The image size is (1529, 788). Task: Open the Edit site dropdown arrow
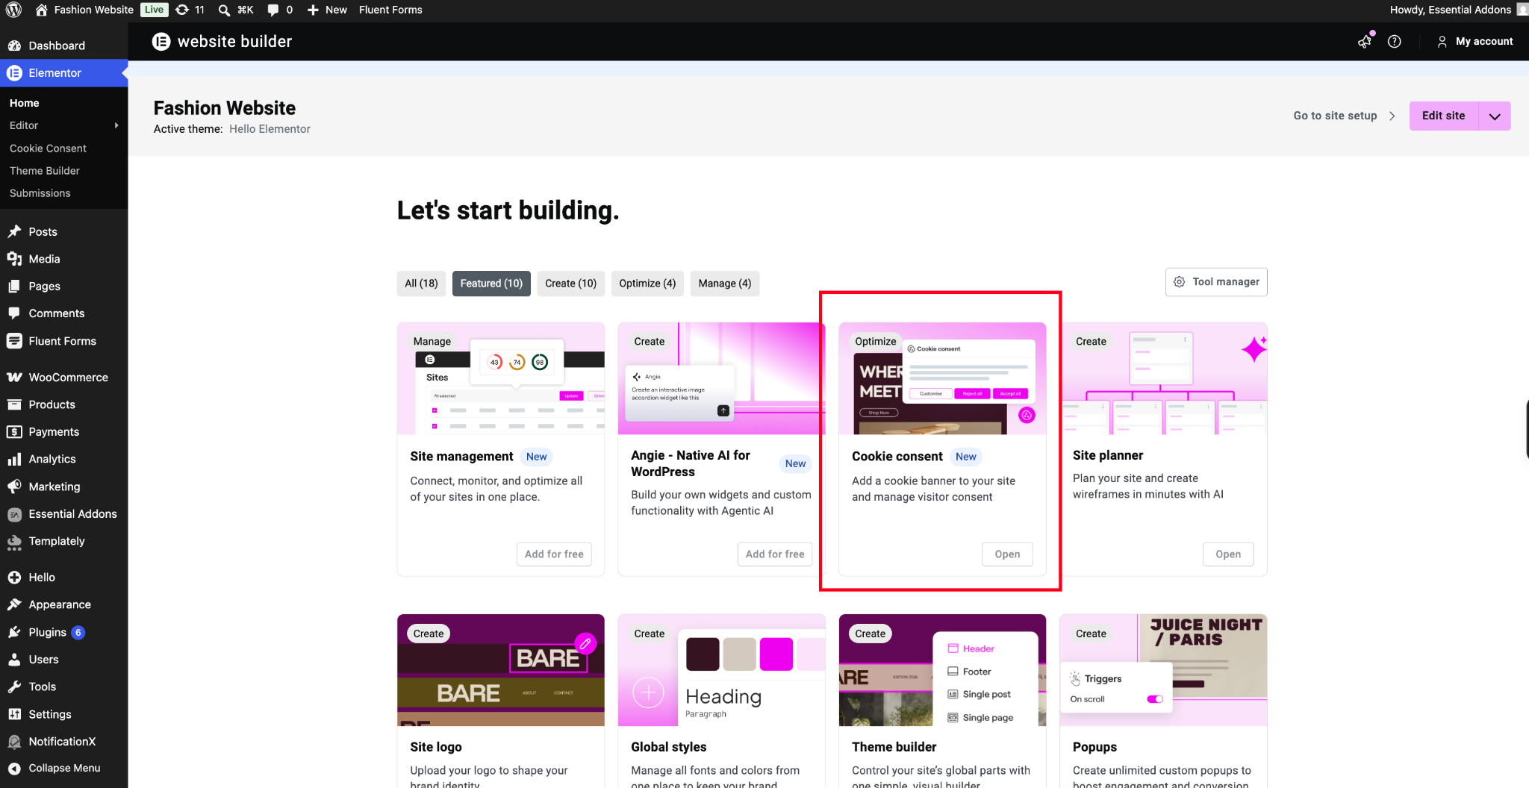click(x=1495, y=116)
